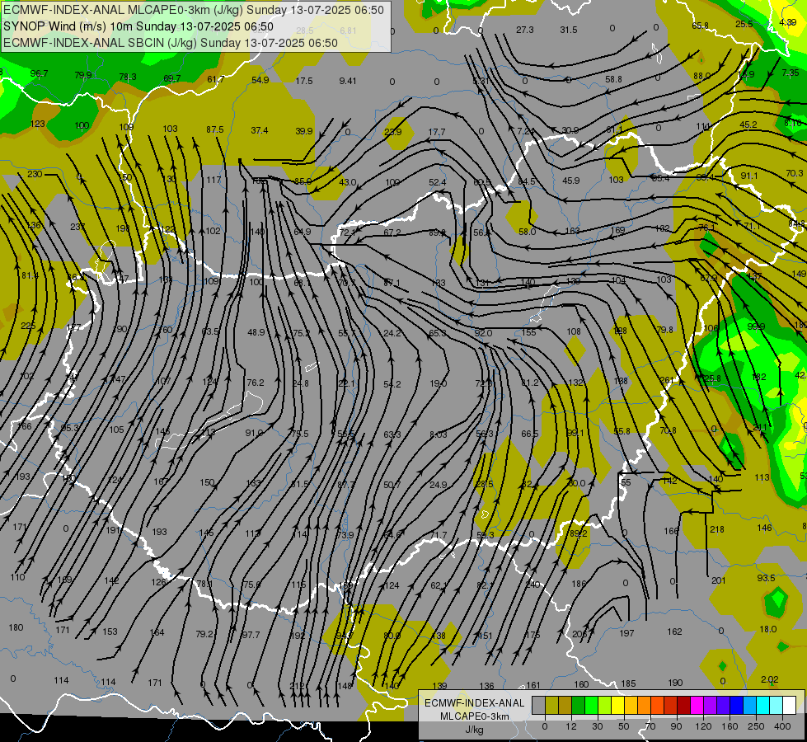Image resolution: width=807 pixels, height=742 pixels.
Task: Click the white swatch in the legend
Action: (789, 705)
